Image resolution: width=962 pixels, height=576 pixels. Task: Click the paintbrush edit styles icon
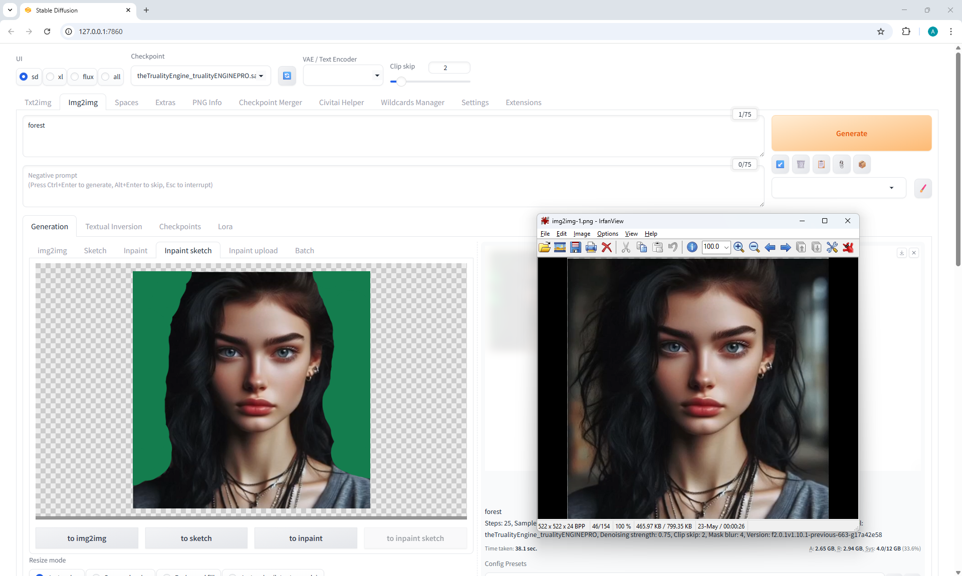923,188
